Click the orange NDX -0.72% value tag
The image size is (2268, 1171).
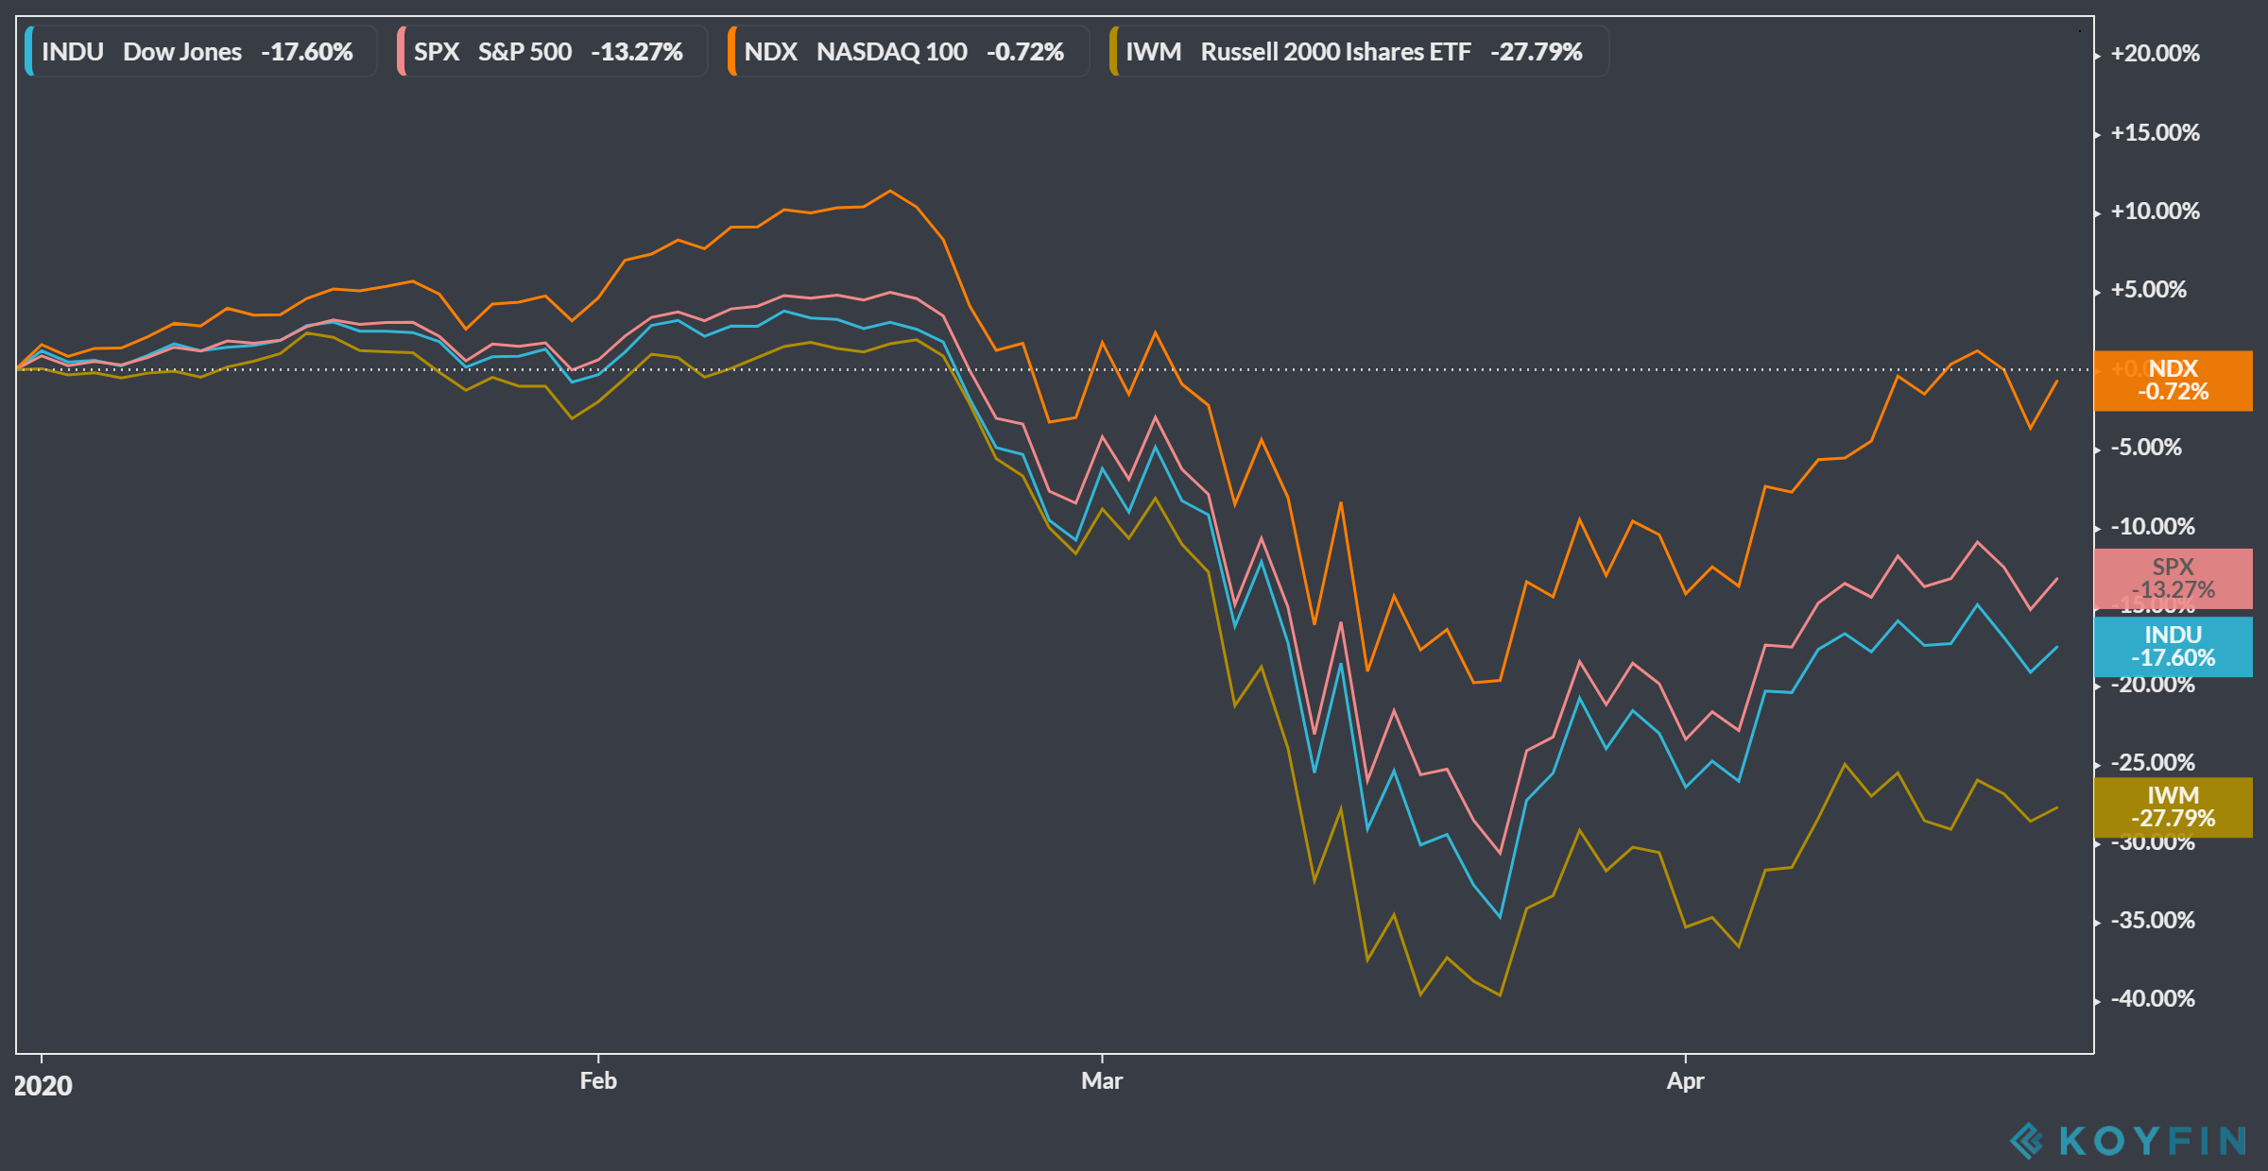click(2173, 381)
